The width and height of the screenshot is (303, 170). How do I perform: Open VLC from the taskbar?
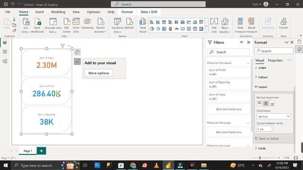pos(157,165)
